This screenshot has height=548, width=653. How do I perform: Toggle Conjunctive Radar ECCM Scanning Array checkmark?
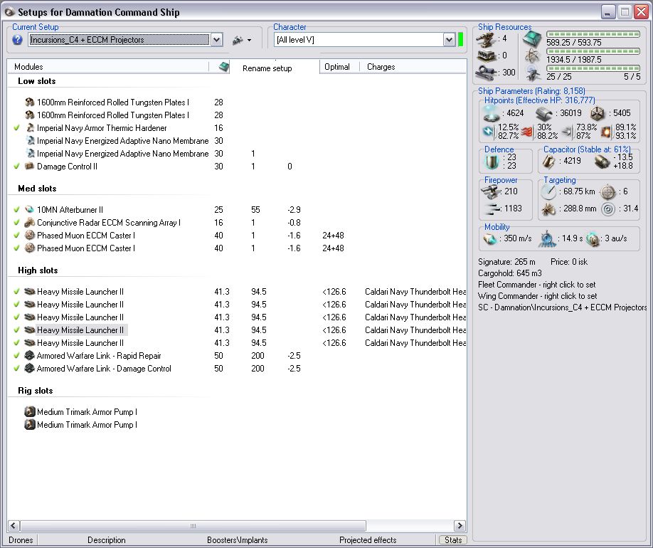click(x=16, y=223)
